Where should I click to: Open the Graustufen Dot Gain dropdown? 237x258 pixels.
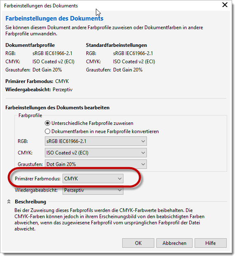coord(96,164)
